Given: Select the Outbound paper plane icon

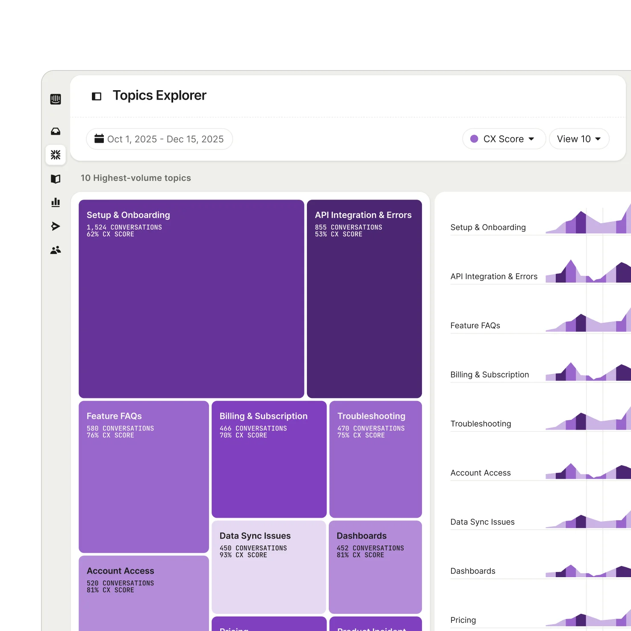Looking at the screenshot, I should [x=56, y=226].
